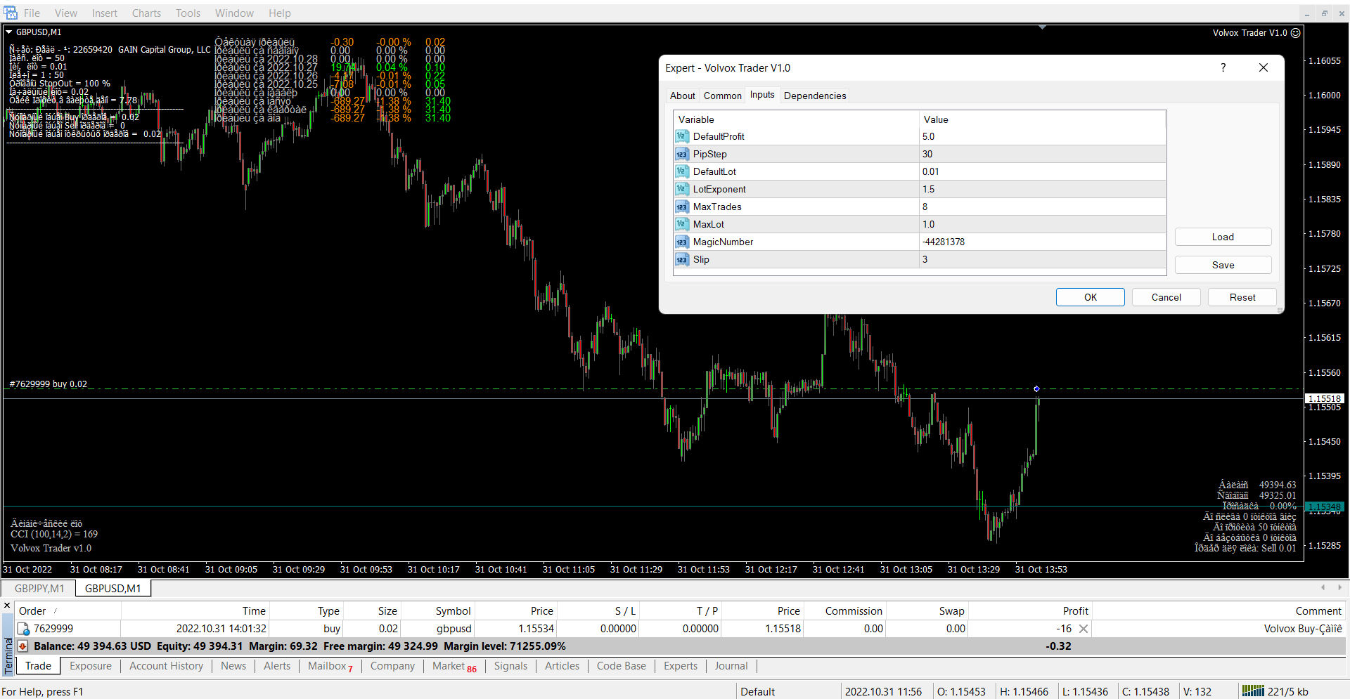Edit the LotExponent value field
Viewport: 1350px width, 699px height.
[1041, 189]
